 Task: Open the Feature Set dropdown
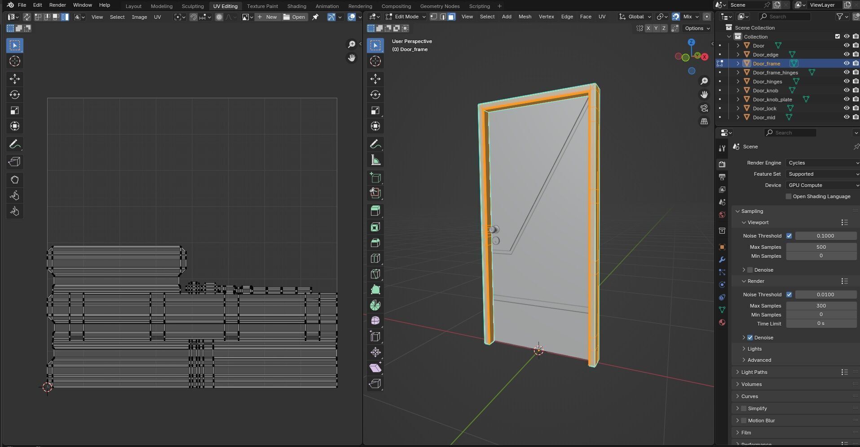(x=823, y=174)
